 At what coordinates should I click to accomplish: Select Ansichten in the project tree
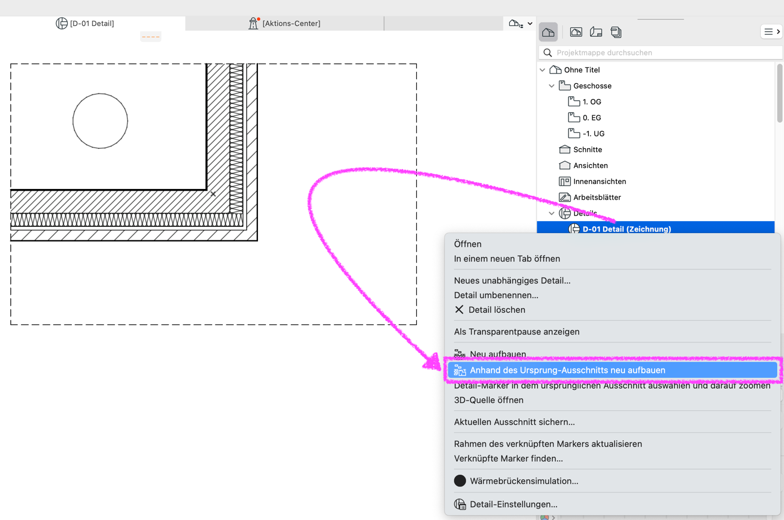[x=591, y=165]
